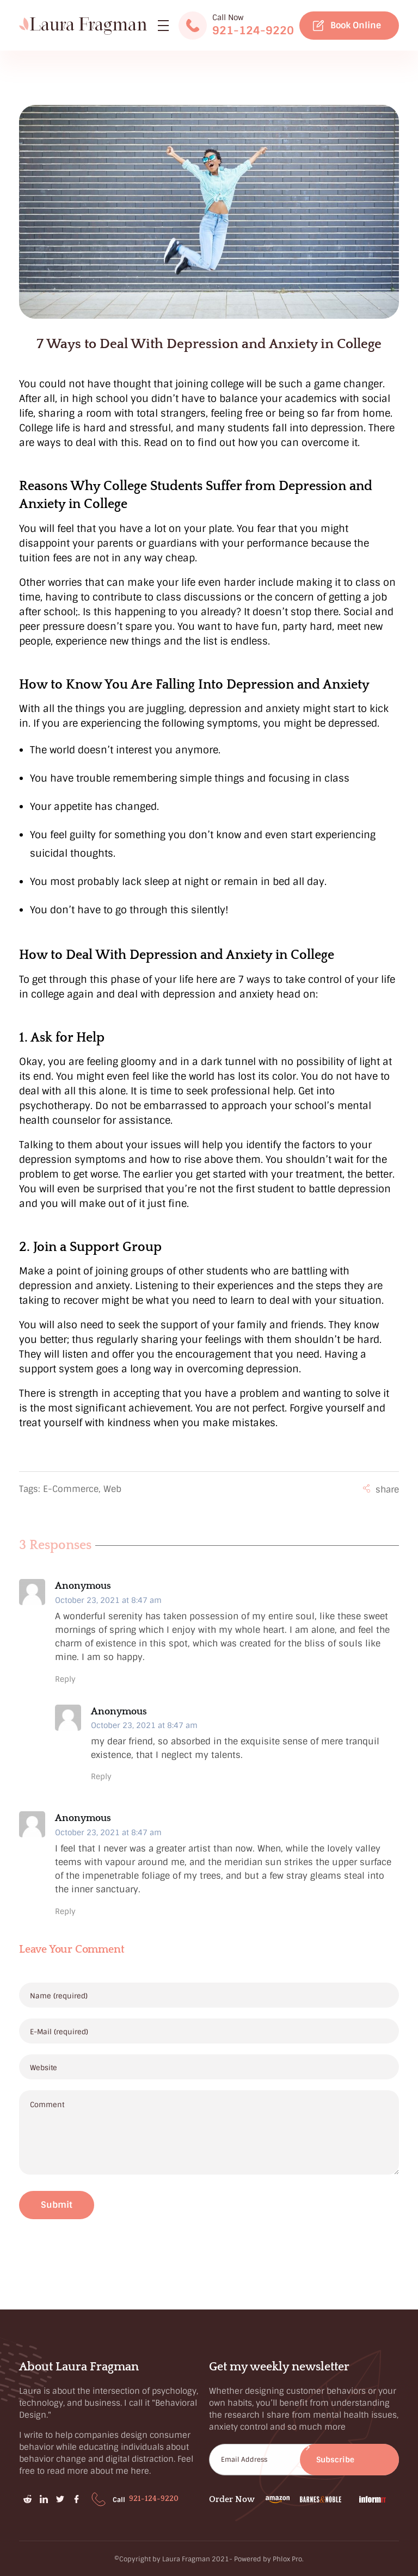418x2576 pixels.
Task: Click inside the Comment text area
Action: [x=209, y=2131]
